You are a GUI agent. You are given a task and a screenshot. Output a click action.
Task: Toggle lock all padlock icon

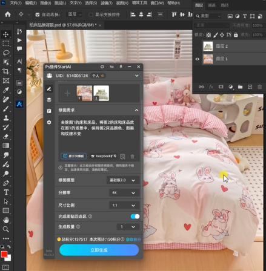click(x=236, y=35)
